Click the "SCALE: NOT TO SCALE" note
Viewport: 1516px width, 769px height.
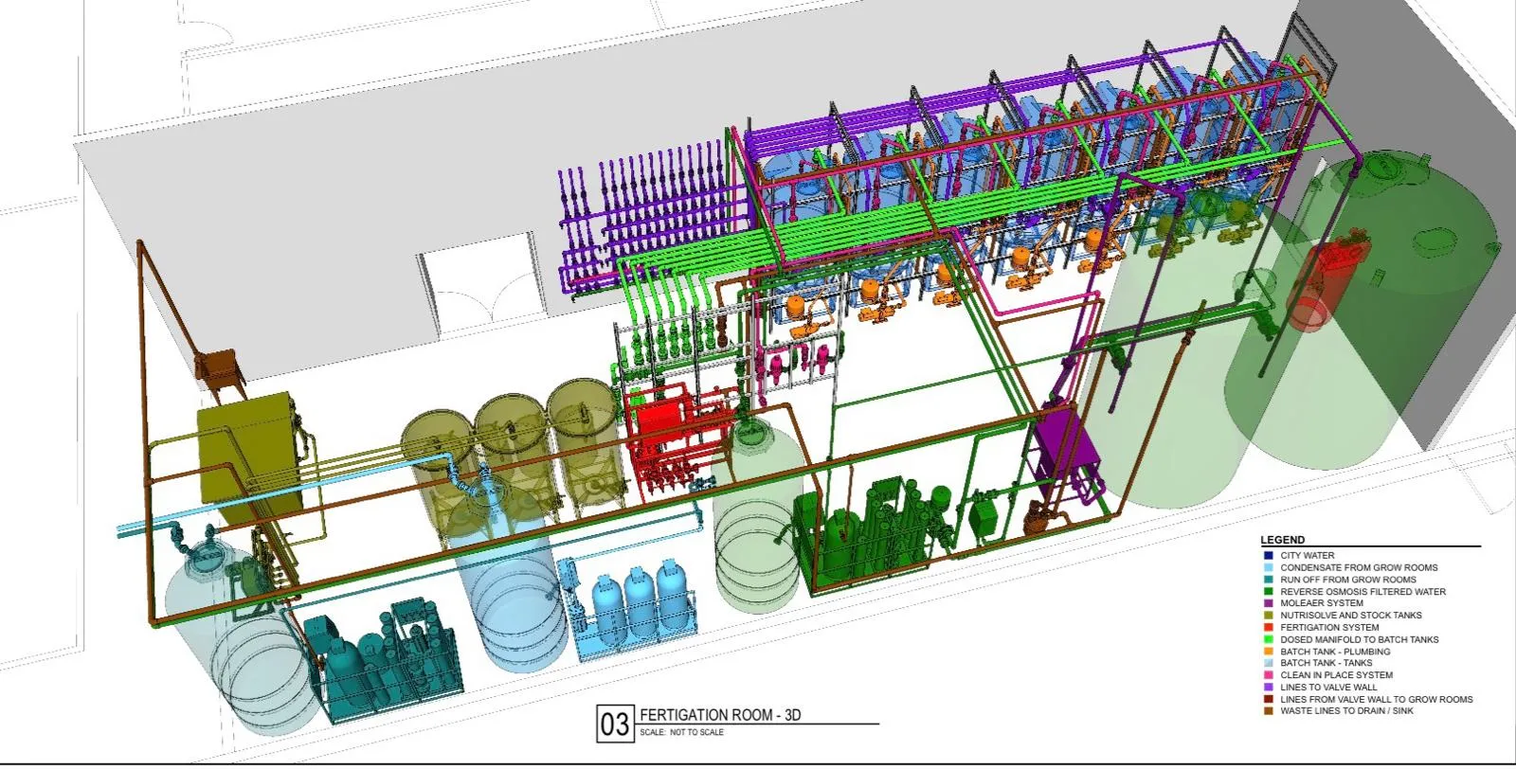[681, 732]
